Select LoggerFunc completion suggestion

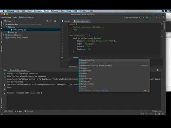coord(114,71)
